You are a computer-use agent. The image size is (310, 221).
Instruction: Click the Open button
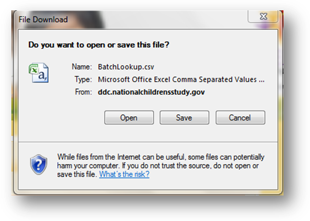[129, 118]
